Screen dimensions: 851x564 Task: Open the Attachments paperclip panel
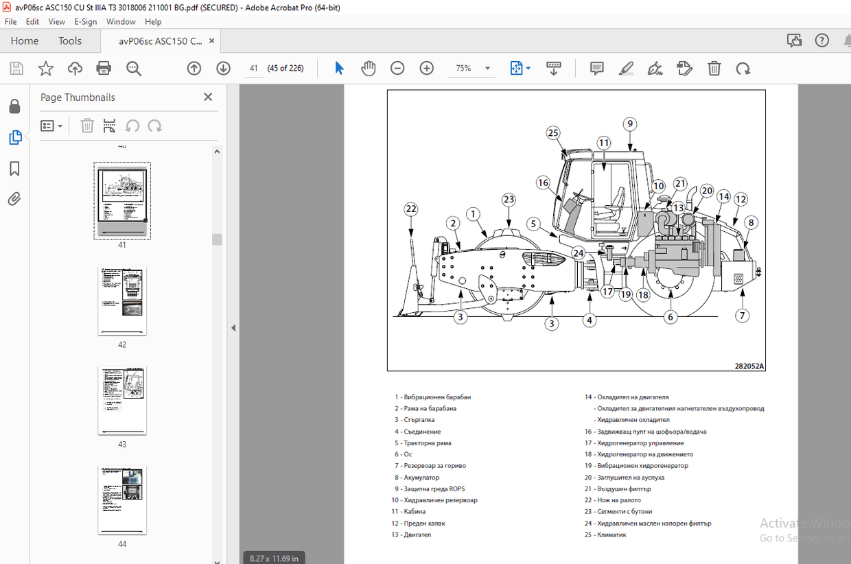(x=15, y=199)
